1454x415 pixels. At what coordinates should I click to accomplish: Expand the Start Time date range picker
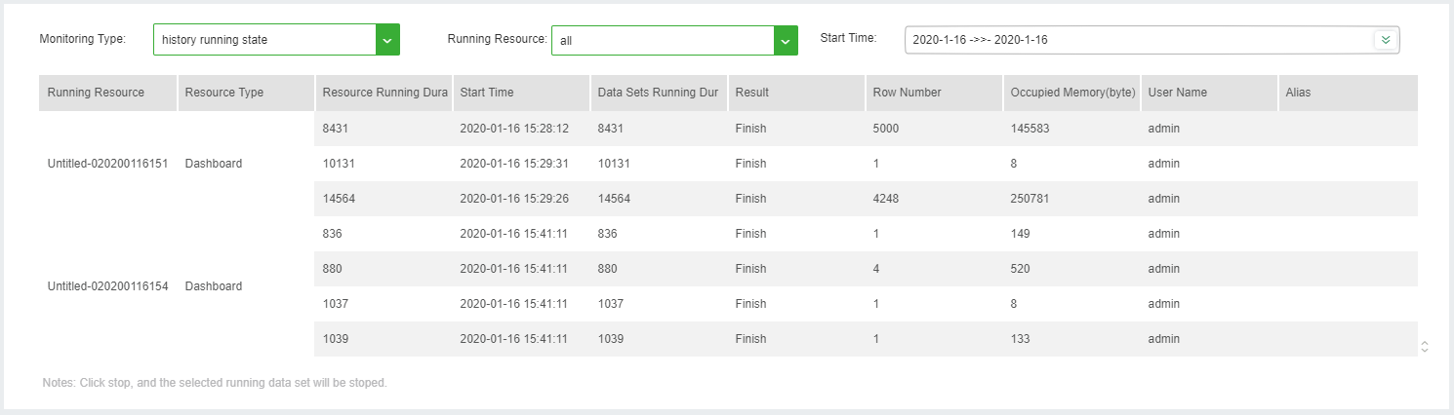(x=1385, y=40)
